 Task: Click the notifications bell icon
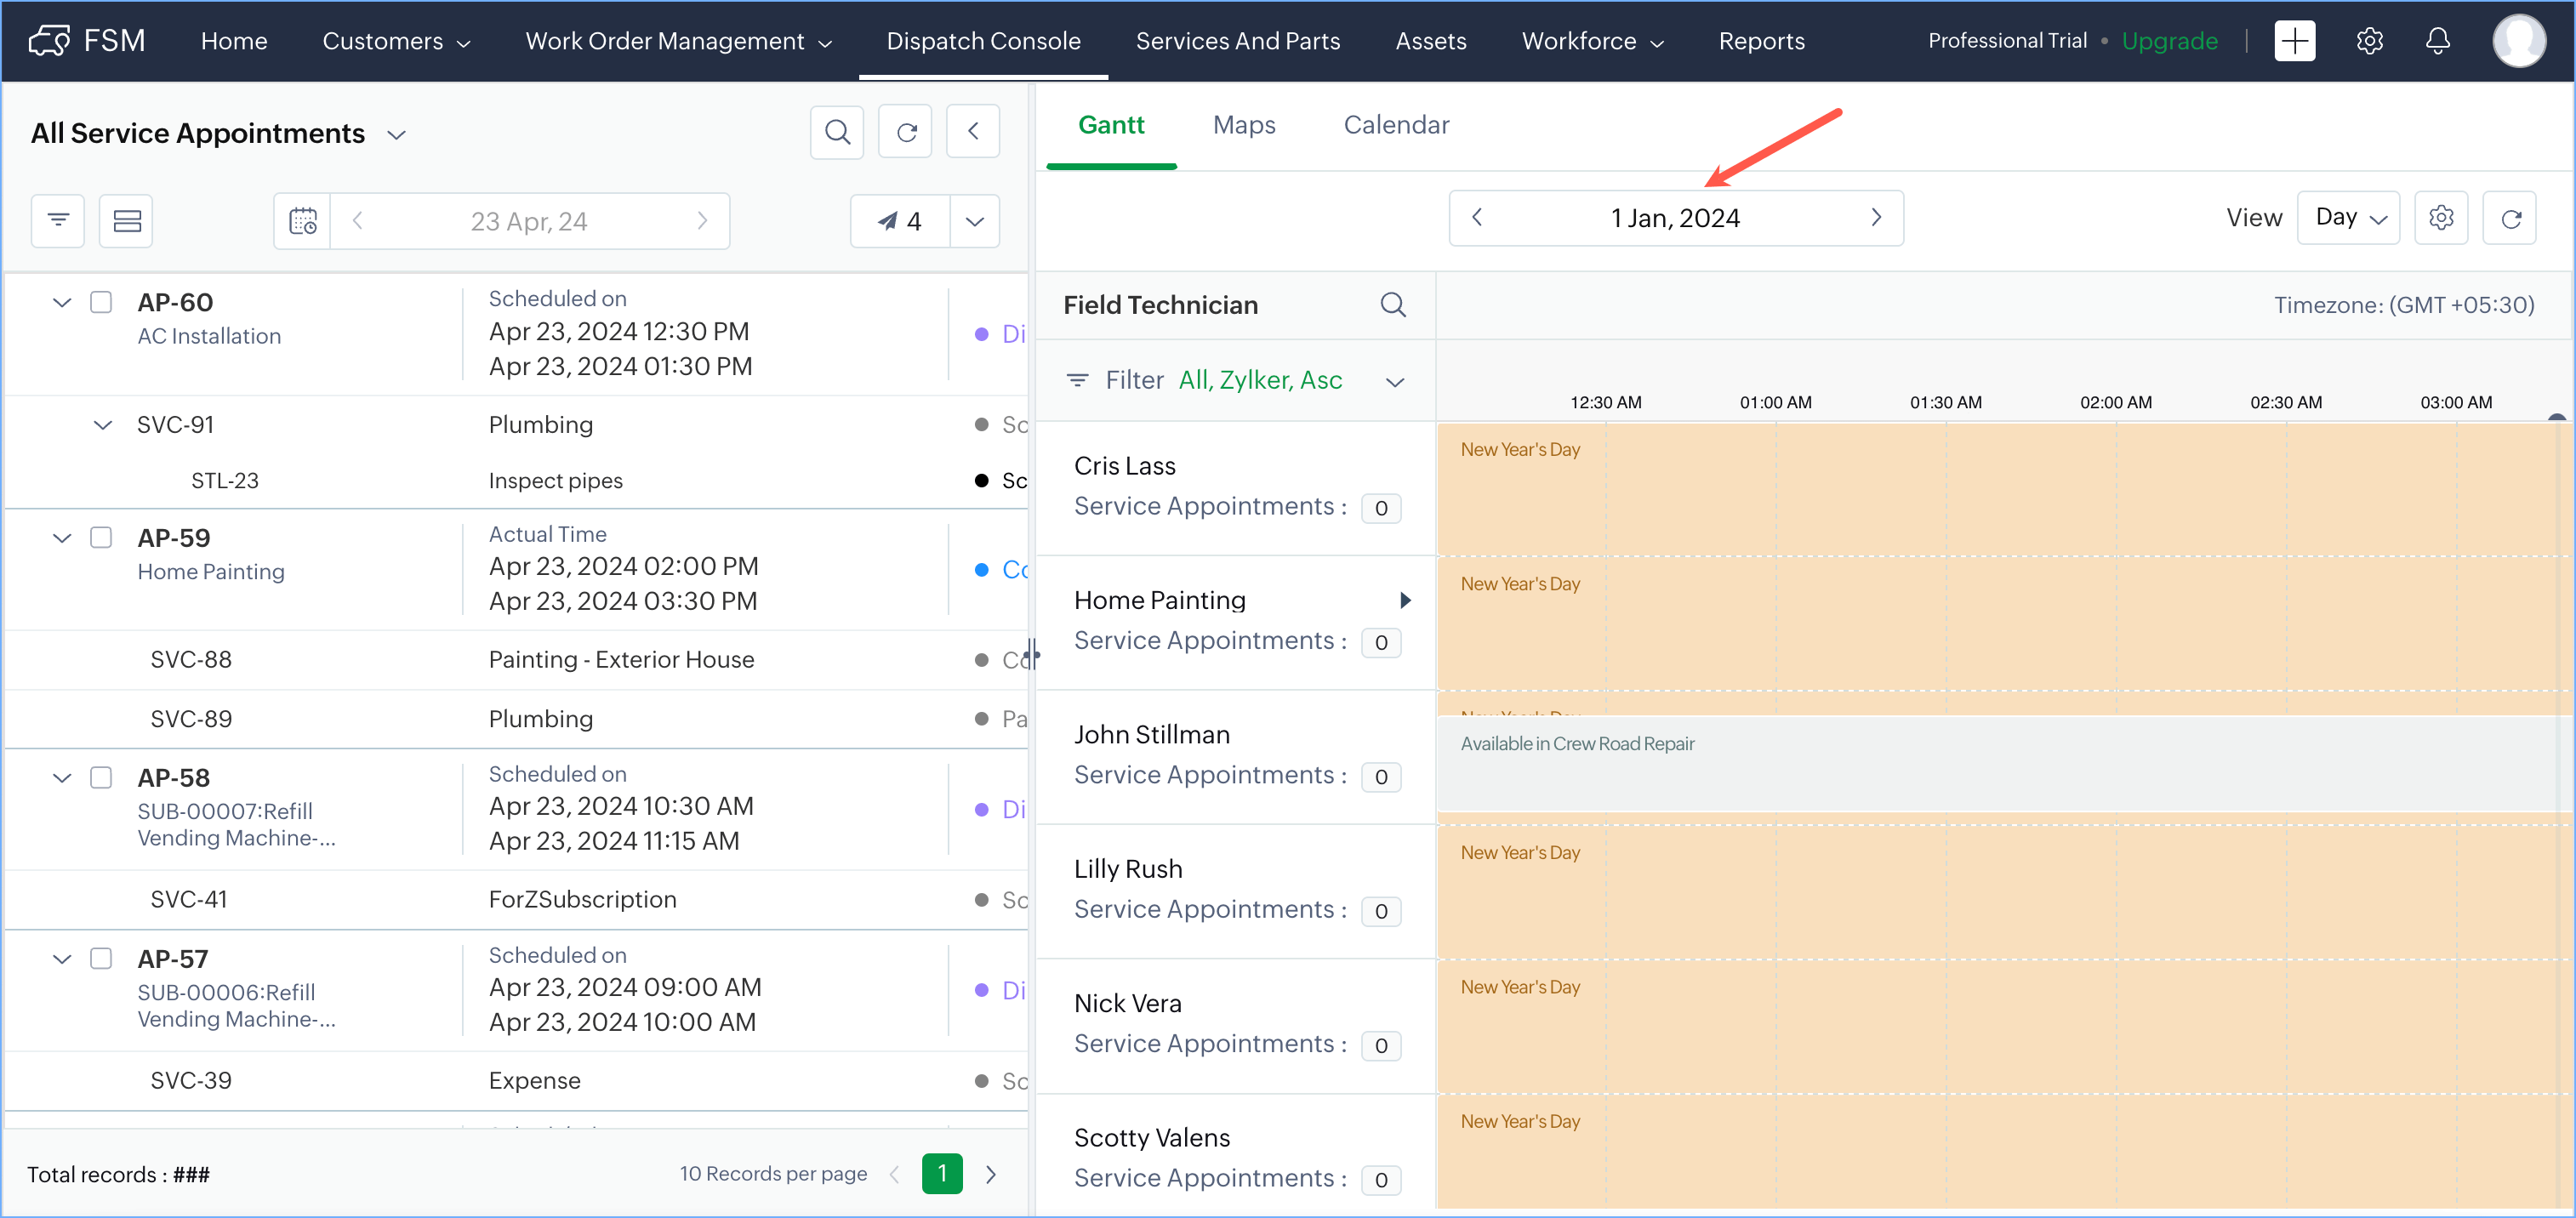(x=2437, y=41)
